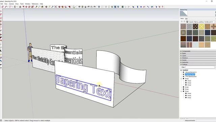The image size is (216, 122).
Task: Open the View menu
Action: click(6, 4)
